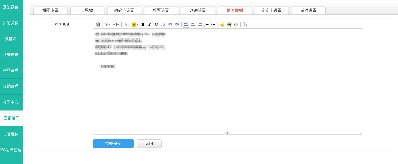
Task: Insert a hyperlink with the chain icon
Action: (x=236, y=25)
